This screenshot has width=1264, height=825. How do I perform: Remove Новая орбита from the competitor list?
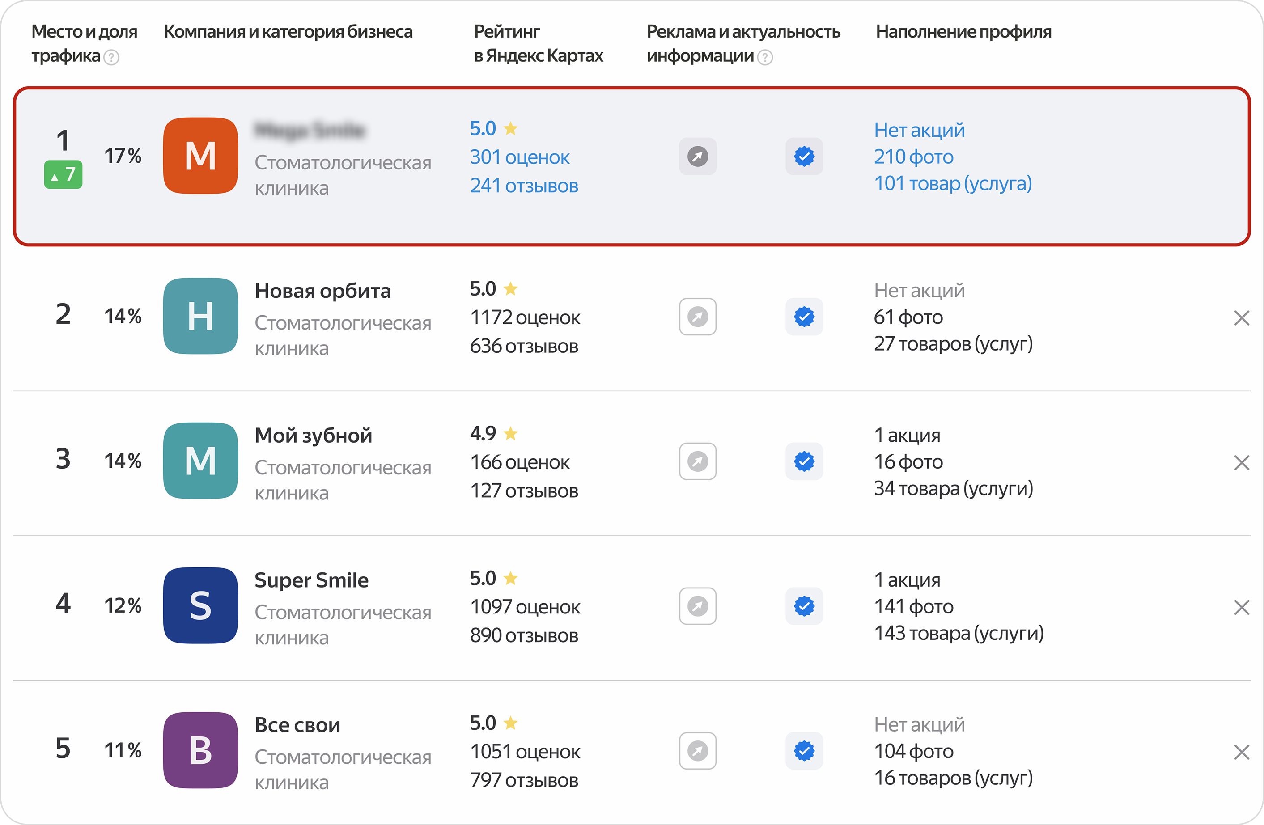tap(1241, 318)
